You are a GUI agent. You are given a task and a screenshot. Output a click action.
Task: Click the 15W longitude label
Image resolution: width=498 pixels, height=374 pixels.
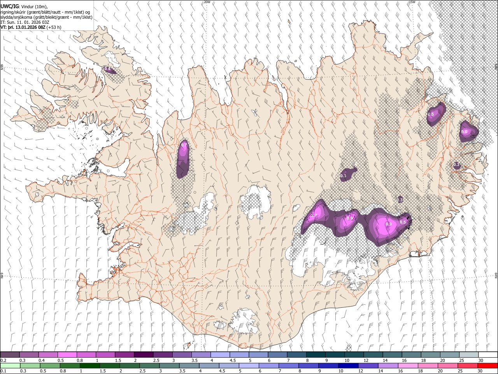(412, 2)
